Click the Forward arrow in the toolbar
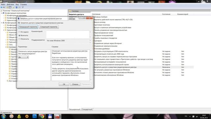The width and height of the screenshot is (211, 119). point(4,7)
